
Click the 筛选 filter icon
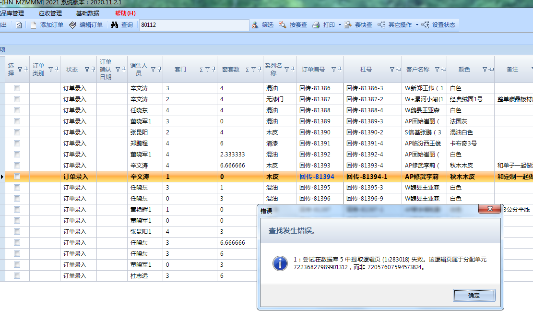click(x=255, y=25)
